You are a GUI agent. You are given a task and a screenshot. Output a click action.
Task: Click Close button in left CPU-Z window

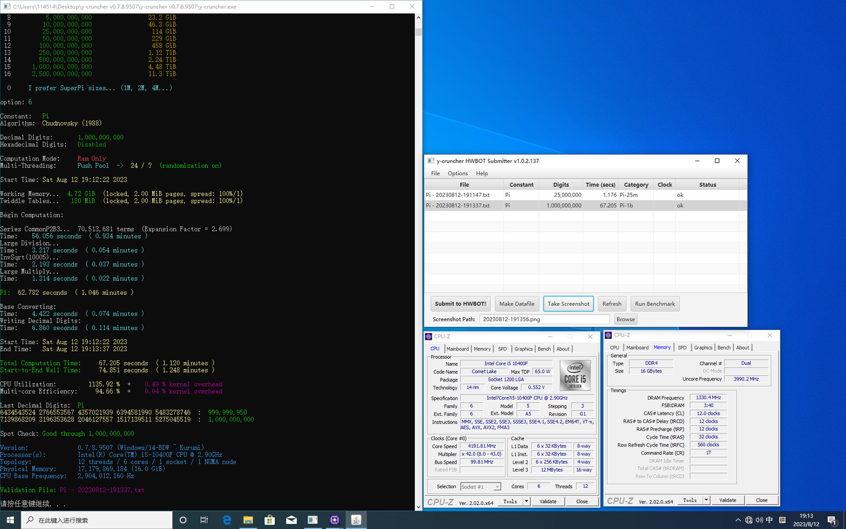(582, 502)
